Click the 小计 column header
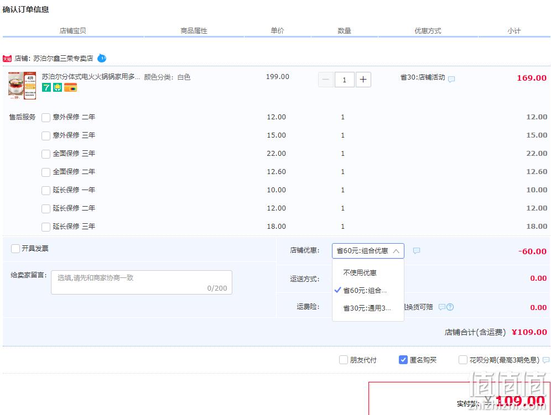The height and width of the screenshot is (415, 551). [514, 31]
